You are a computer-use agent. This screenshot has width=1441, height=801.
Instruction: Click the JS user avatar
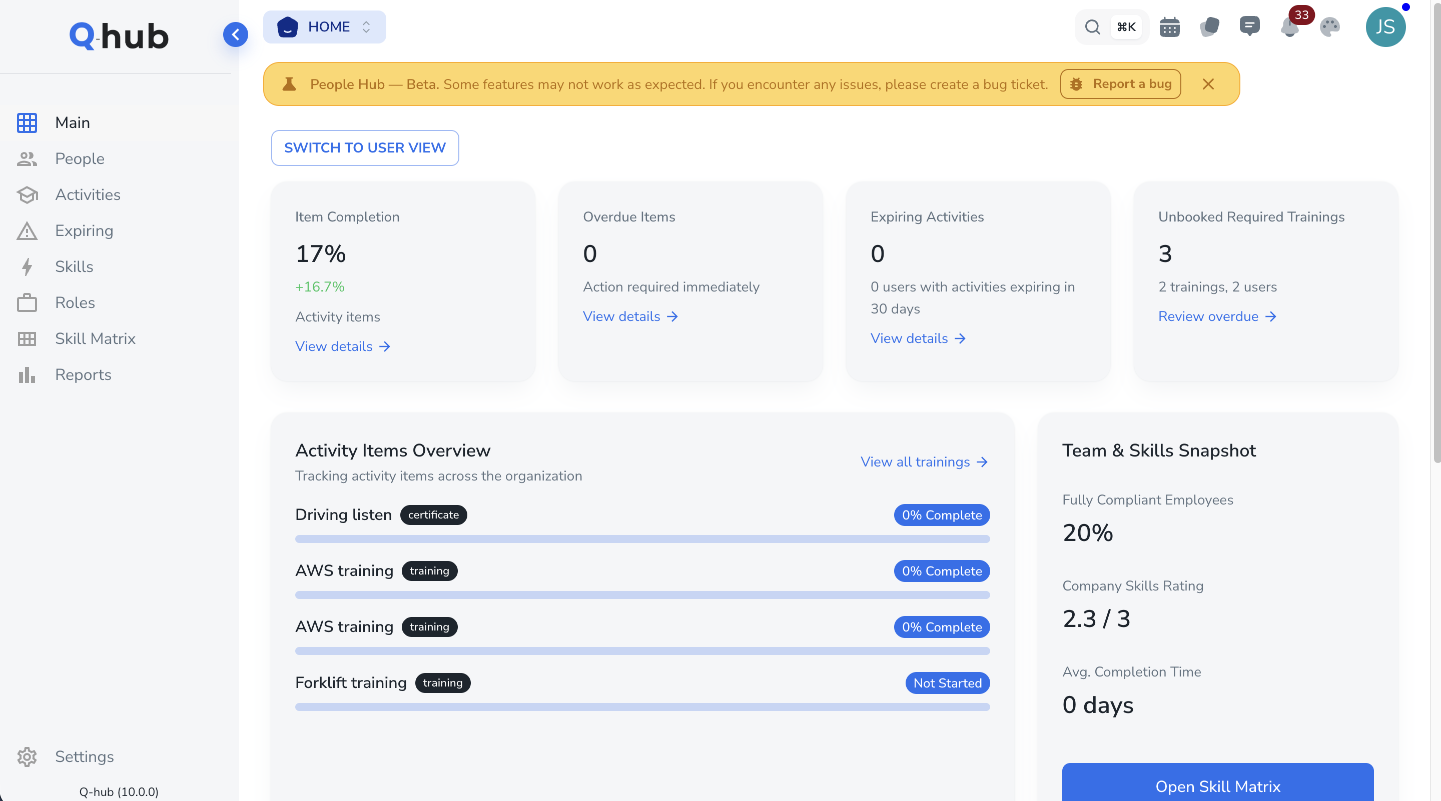click(1385, 27)
